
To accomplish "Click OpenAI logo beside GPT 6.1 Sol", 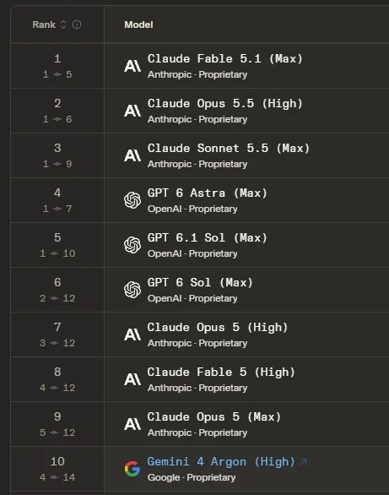I will (x=132, y=245).
